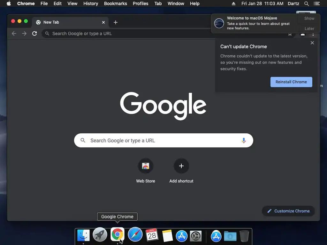Open the Chrome application menu
Image resolution: width=327 pixels, height=245 pixels.
pos(26,4)
